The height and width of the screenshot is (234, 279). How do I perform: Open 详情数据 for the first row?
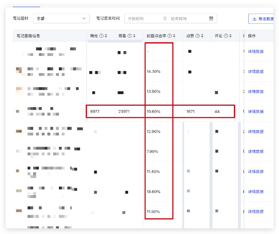point(256,51)
